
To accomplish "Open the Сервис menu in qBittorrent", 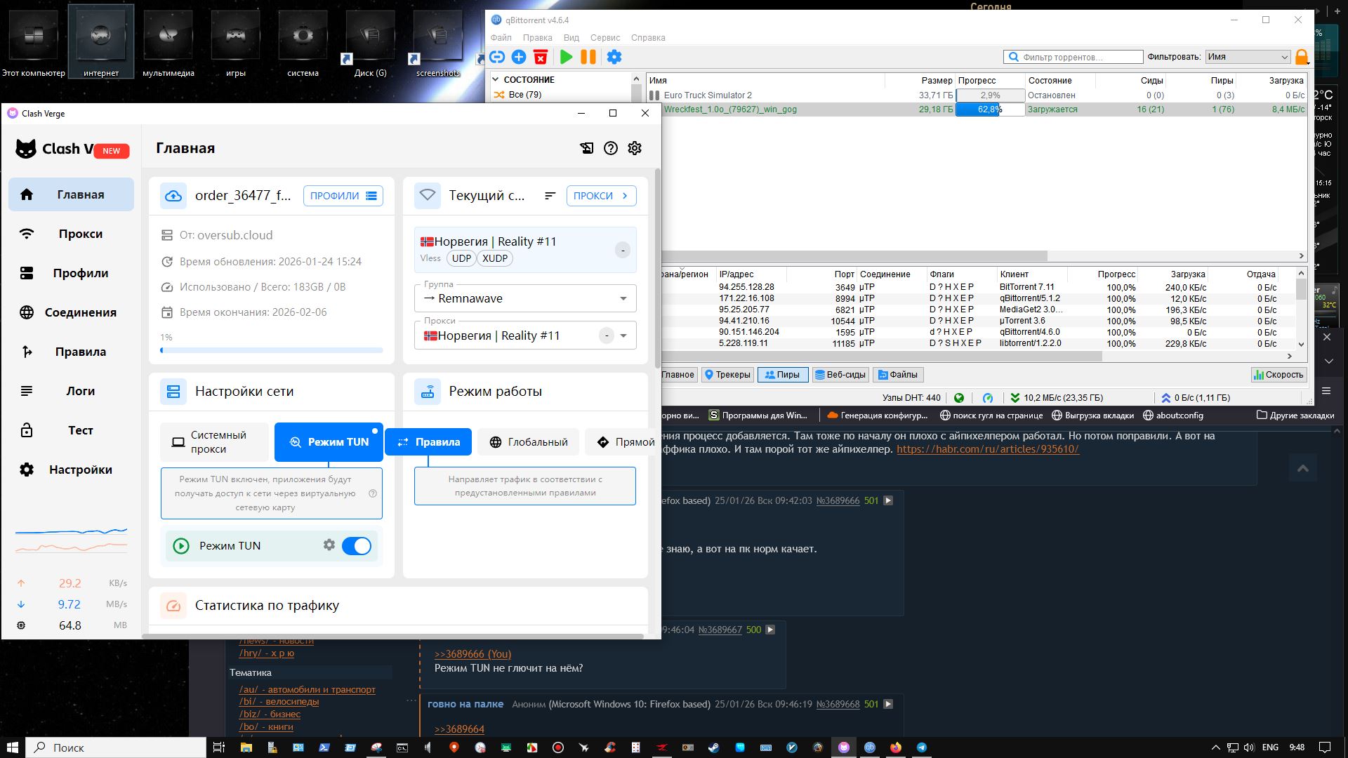I will point(604,38).
